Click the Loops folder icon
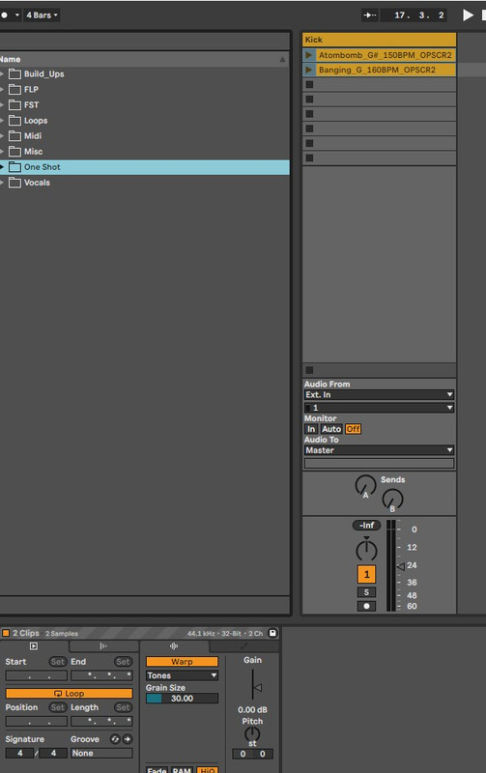 tap(15, 120)
